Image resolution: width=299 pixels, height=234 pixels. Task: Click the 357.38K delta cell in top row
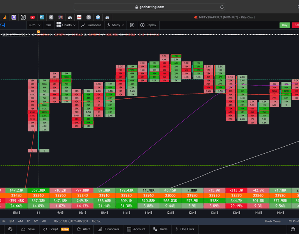tap(38, 190)
